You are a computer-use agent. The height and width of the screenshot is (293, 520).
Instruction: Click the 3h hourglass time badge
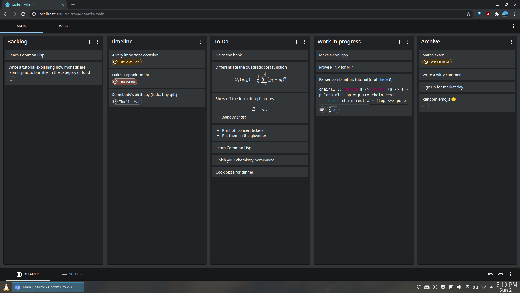[333, 110]
